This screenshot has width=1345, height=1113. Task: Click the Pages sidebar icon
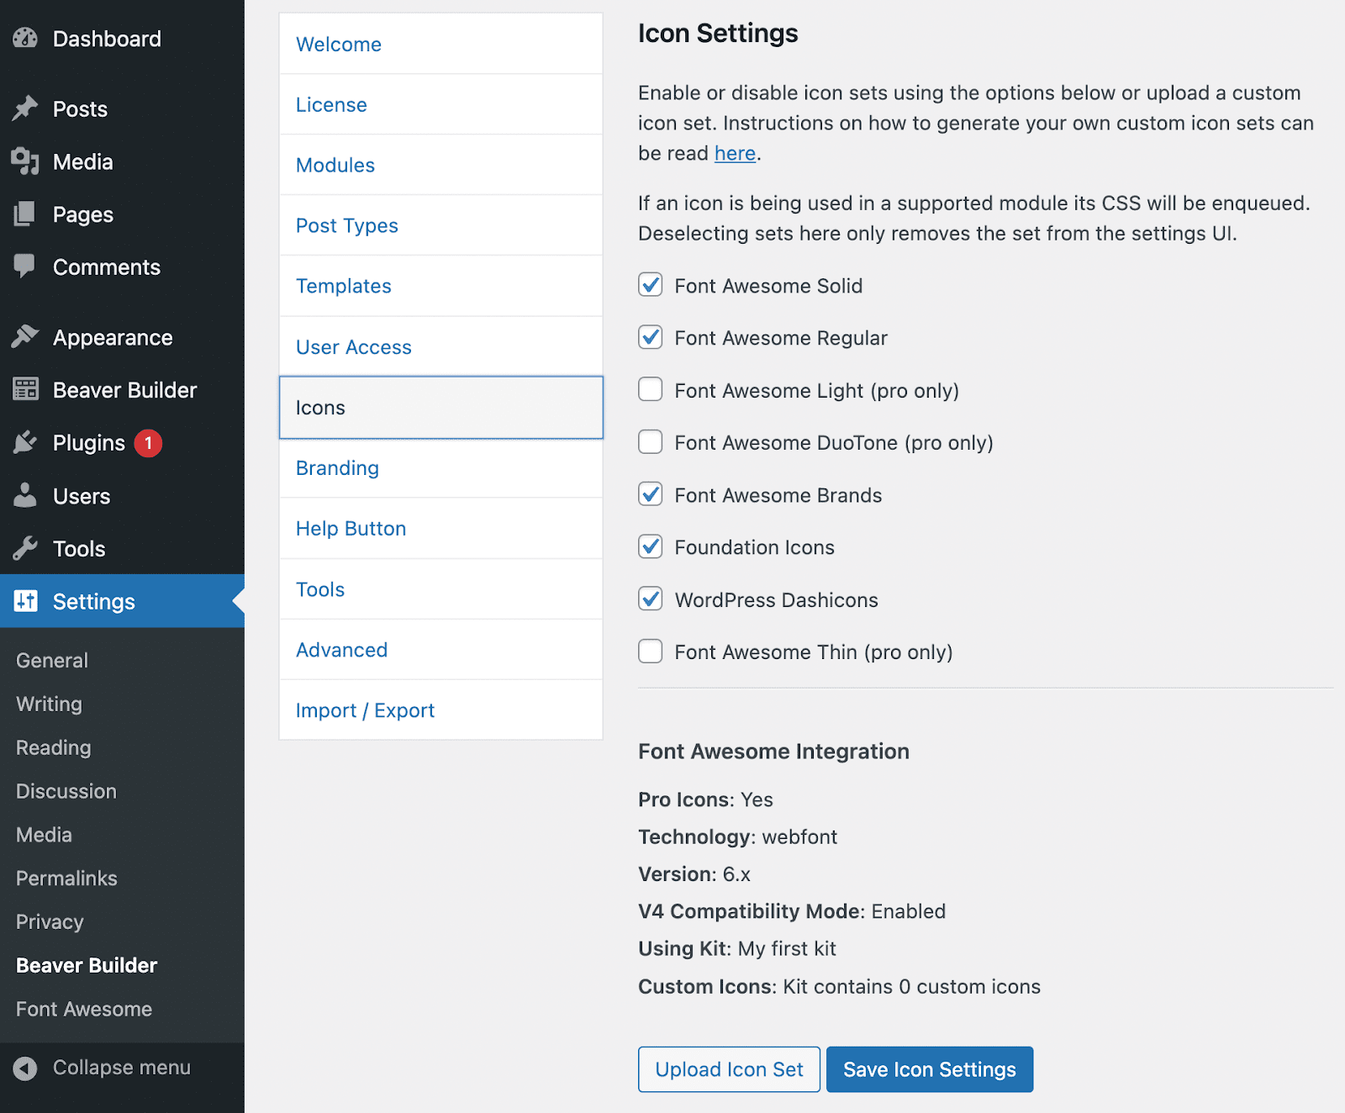25,214
